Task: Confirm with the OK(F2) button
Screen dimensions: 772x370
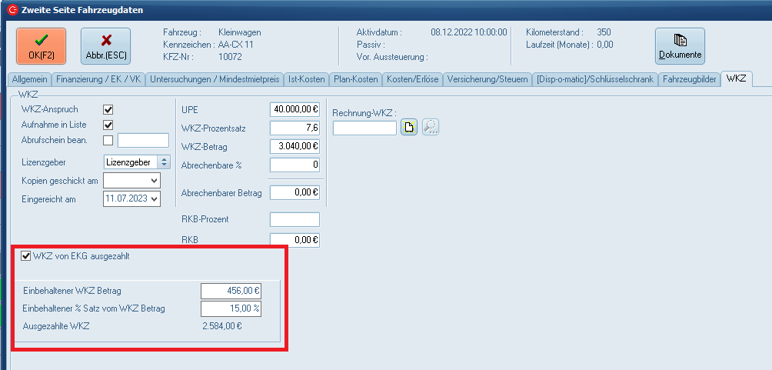Action: 41,47
